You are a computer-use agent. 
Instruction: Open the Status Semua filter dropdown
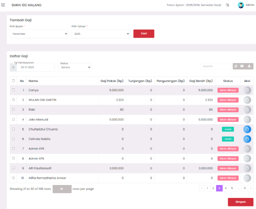(x=75, y=68)
